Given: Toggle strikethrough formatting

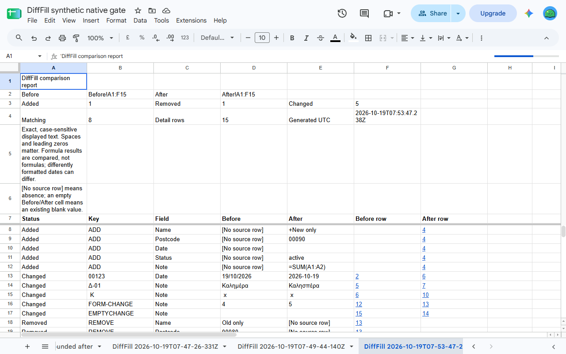Looking at the screenshot, I should tap(321, 38).
